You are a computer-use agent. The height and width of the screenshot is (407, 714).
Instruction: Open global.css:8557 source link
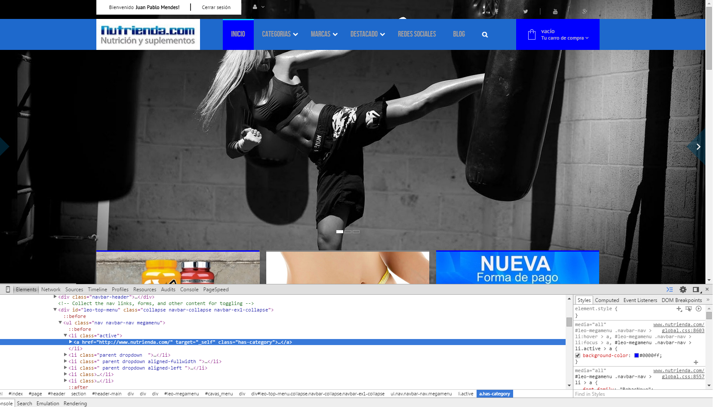point(683,376)
